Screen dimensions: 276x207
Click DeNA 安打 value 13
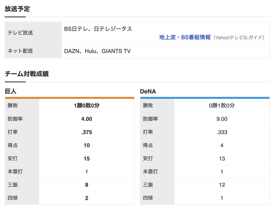(x=222, y=159)
